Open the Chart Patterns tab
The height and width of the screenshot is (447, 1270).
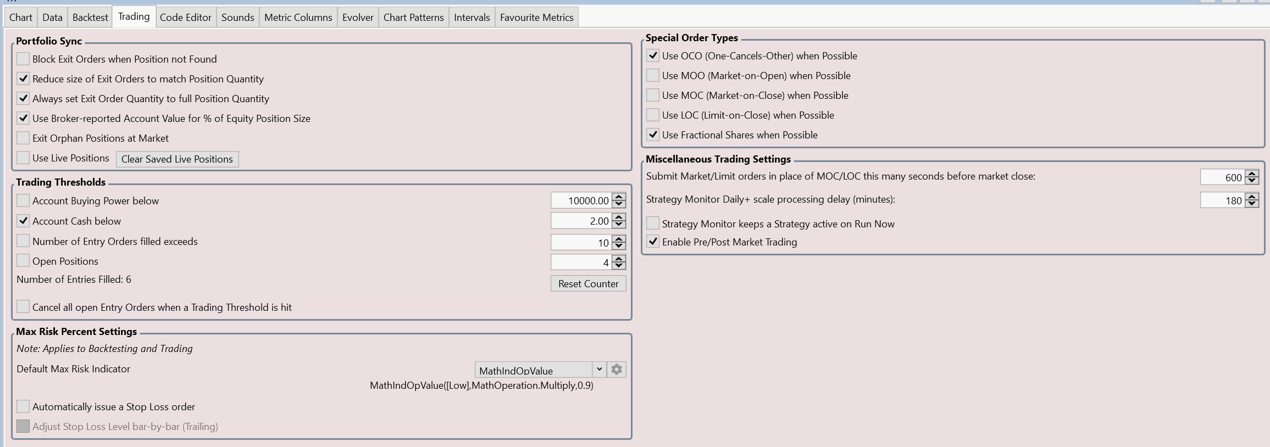pos(413,18)
